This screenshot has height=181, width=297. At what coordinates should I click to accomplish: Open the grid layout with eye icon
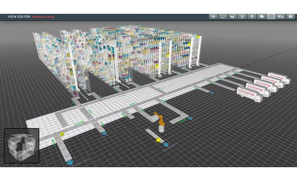[281, 17]
